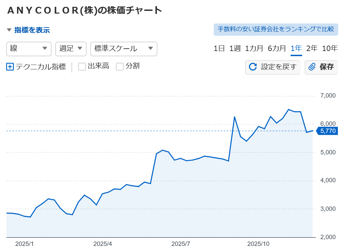Switch to the 1日 time range
Viewport: 344px width, 249px height.
(x=219, y=48)
